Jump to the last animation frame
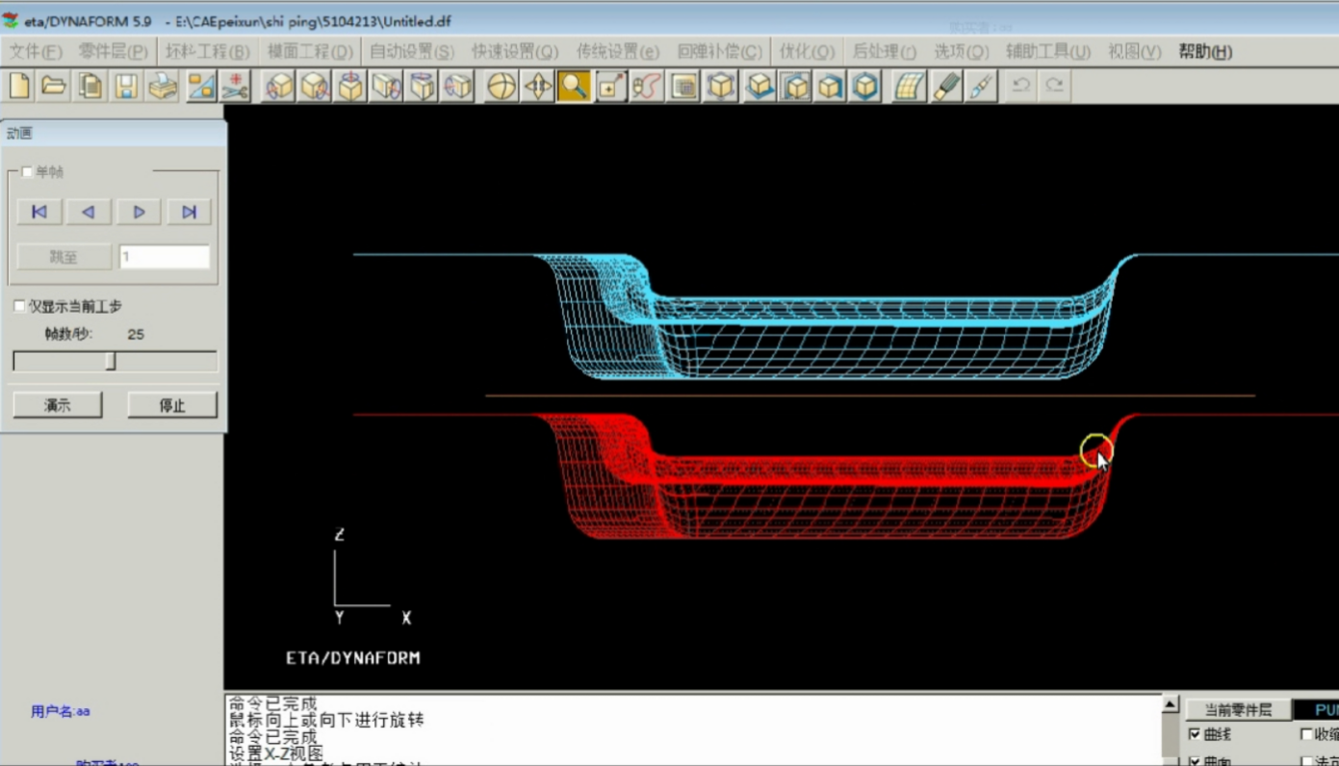The image size is (1339, 766). point(189,212)
